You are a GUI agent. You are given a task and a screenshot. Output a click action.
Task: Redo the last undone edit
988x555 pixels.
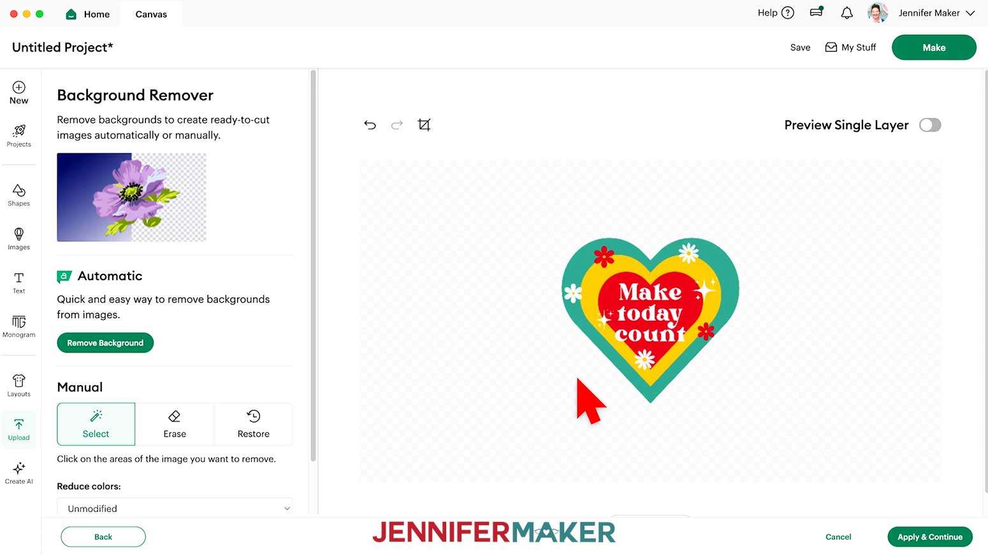pos(397,125)
